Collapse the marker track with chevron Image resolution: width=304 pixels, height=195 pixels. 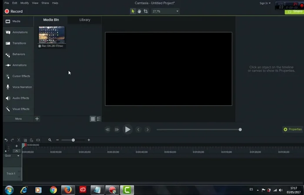[17, 151]
